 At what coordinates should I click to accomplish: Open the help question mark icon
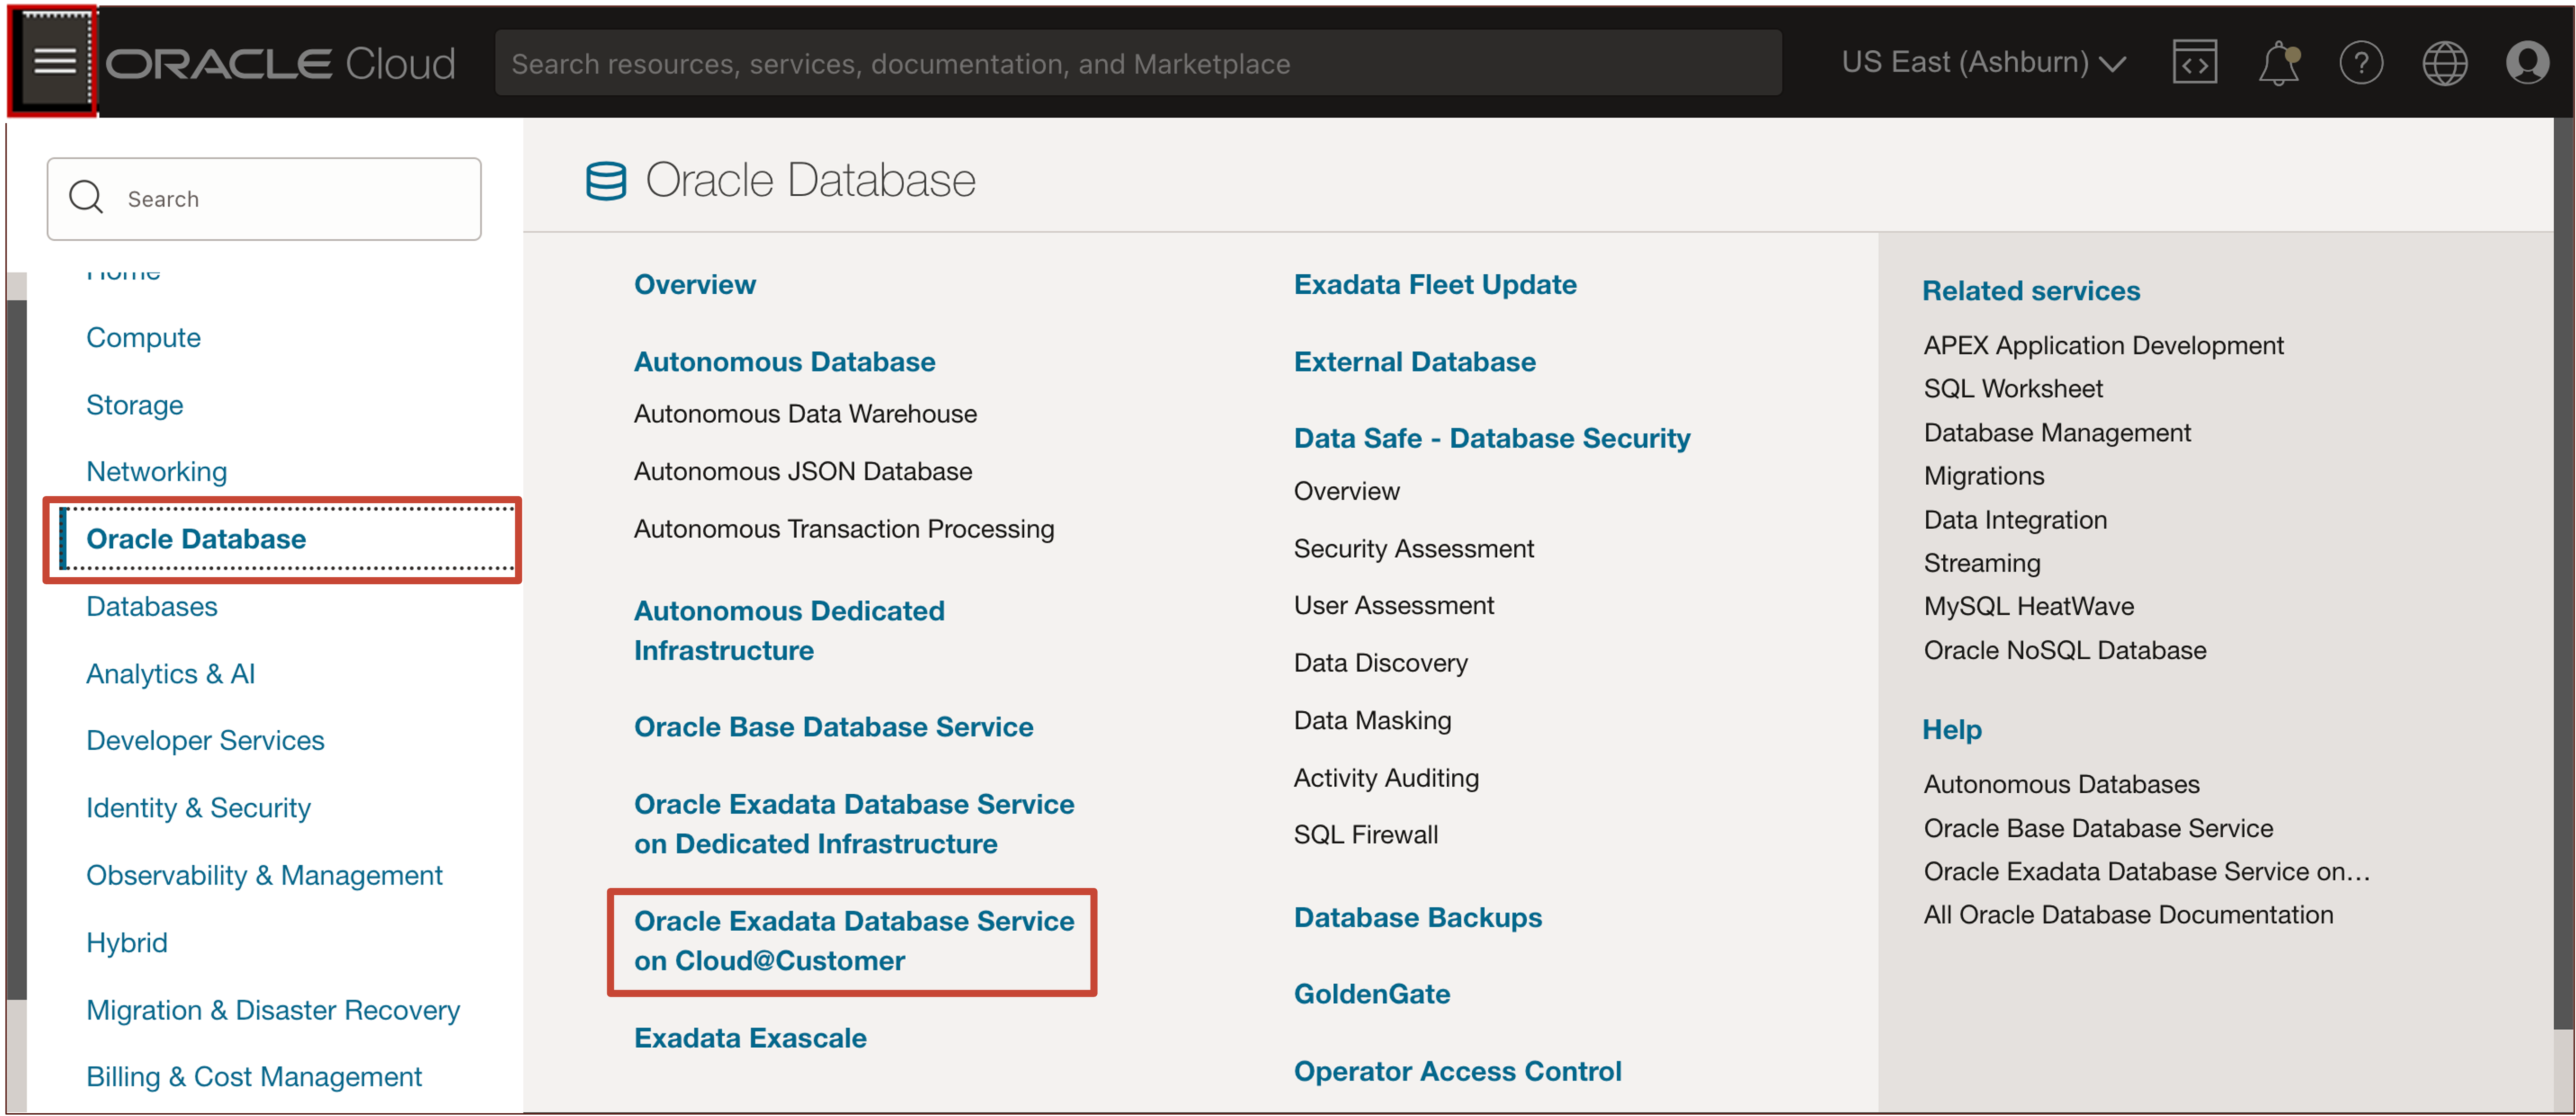coord(2360,64)
